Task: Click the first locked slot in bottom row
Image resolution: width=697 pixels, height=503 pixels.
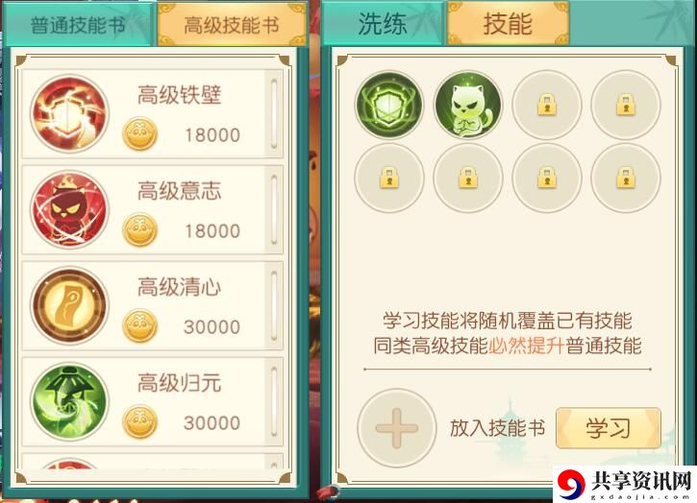Action: (x=389, y=178)
